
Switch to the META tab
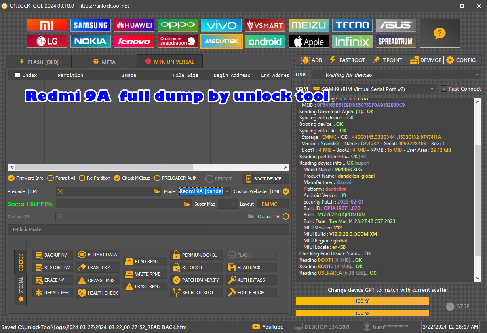click(x=104, y=62)
